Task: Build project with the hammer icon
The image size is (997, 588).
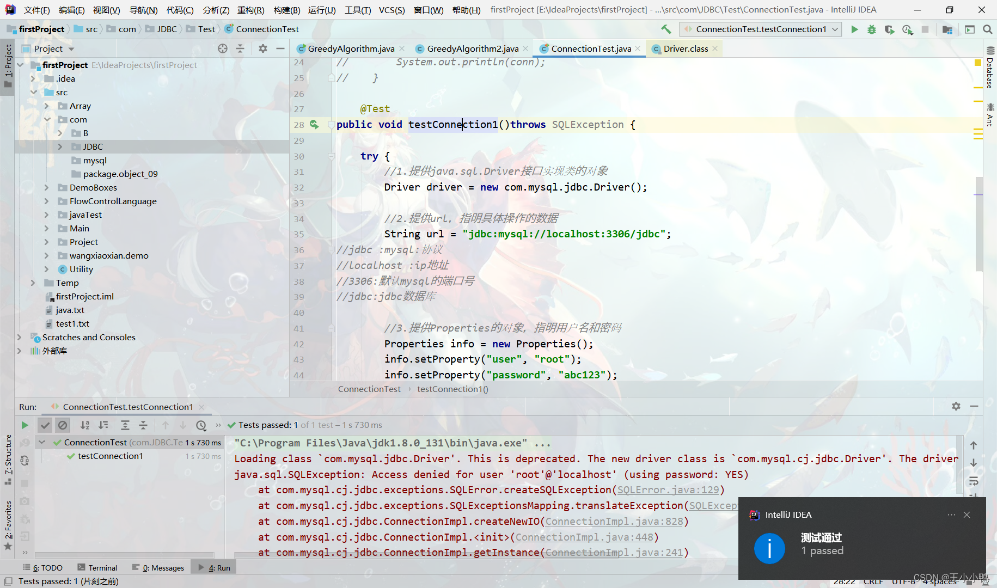Action: pos(666,29)
